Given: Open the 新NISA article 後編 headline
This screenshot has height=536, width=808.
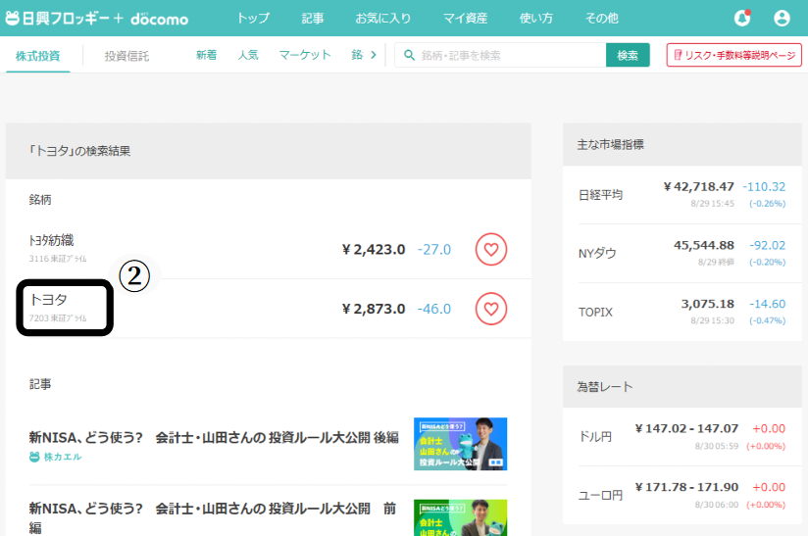Looking at the screenshot, I should (x=214, y=437).
